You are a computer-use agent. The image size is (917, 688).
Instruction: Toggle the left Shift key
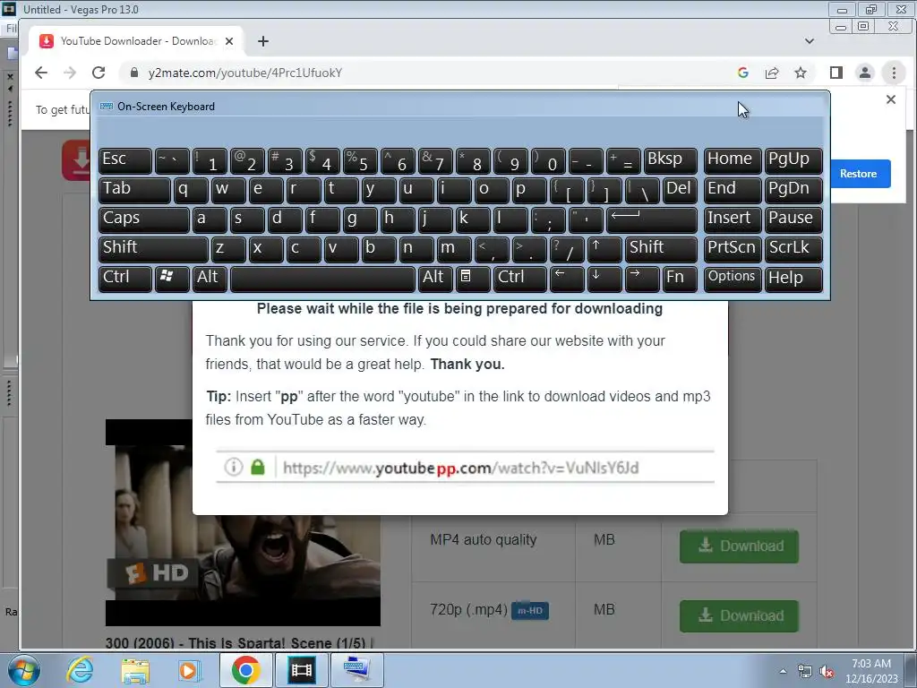pos(153,249)
